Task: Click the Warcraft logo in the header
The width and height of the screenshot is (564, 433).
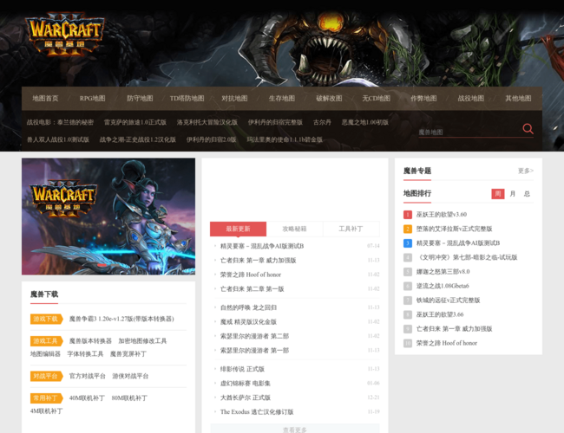Action: [65, 36]
